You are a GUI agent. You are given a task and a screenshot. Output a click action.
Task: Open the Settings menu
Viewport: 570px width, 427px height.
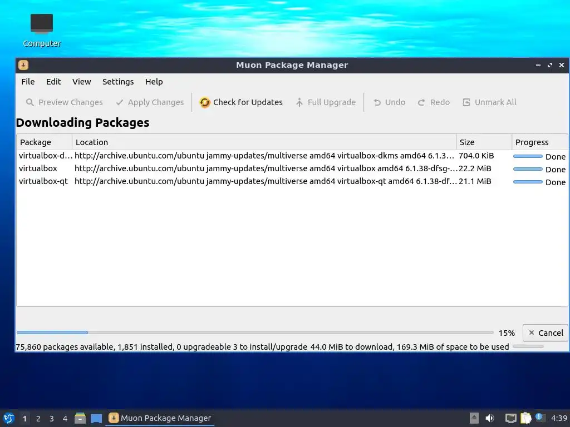118,82
